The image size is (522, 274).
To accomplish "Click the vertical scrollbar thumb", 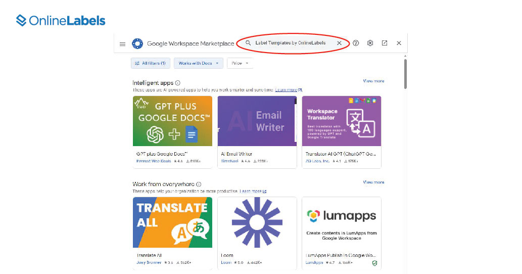I will coord(405,74).
